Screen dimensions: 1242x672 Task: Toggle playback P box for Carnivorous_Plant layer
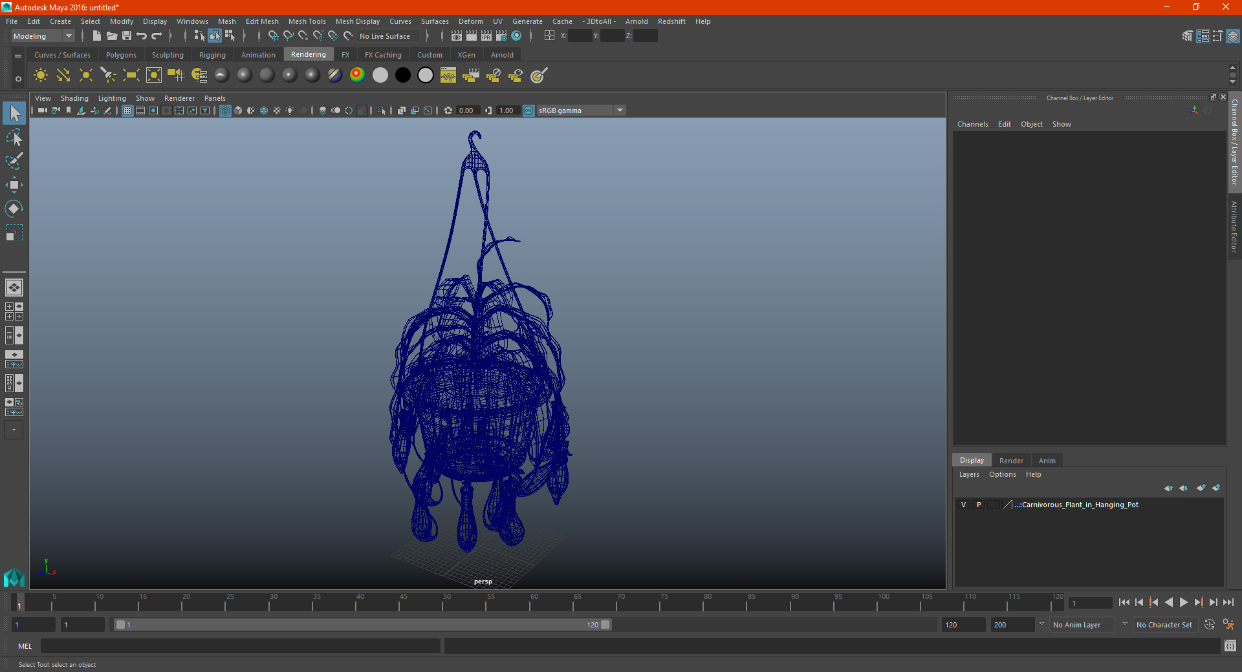979,505
